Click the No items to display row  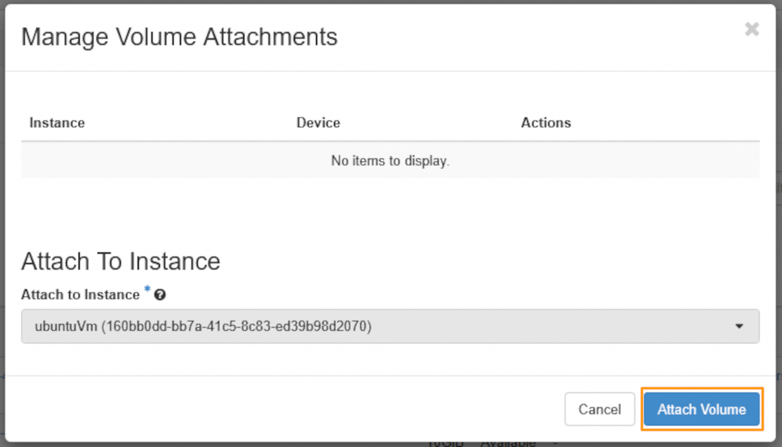point(390,161)
